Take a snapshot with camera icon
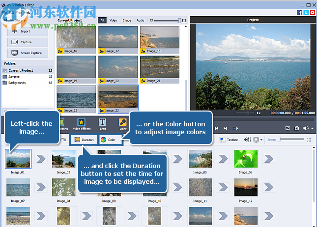The image size is (317, 227). tap(296, 128)
